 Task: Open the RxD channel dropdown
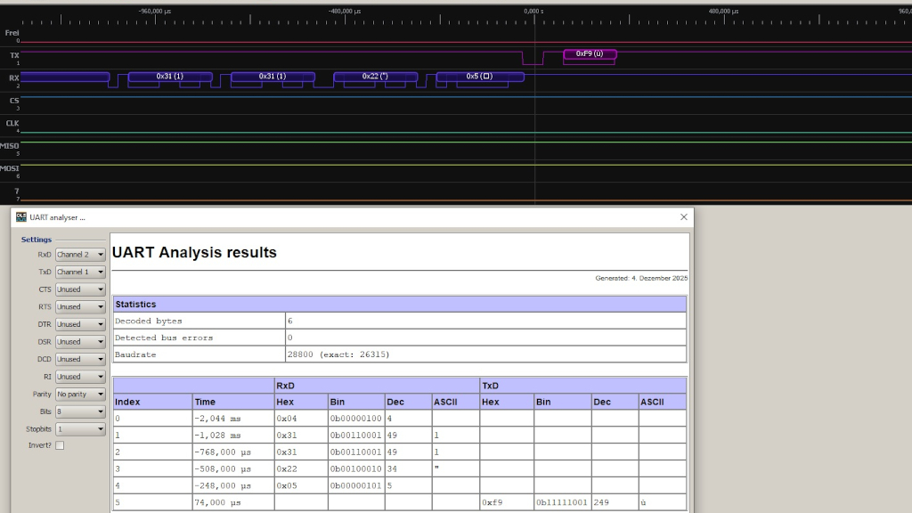80,255
